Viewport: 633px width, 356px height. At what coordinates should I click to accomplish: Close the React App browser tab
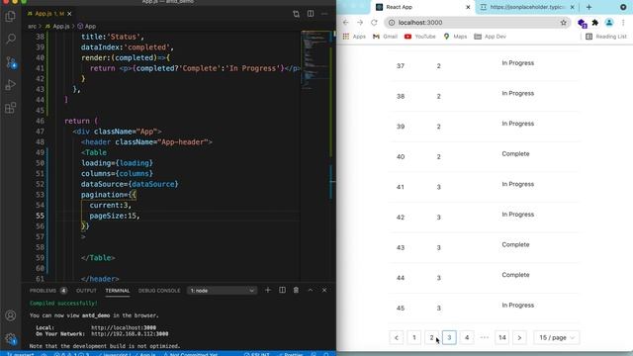tap(468, 7)
